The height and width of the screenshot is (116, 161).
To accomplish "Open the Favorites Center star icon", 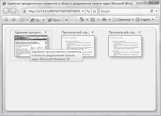I will click(x=6, y=20).
